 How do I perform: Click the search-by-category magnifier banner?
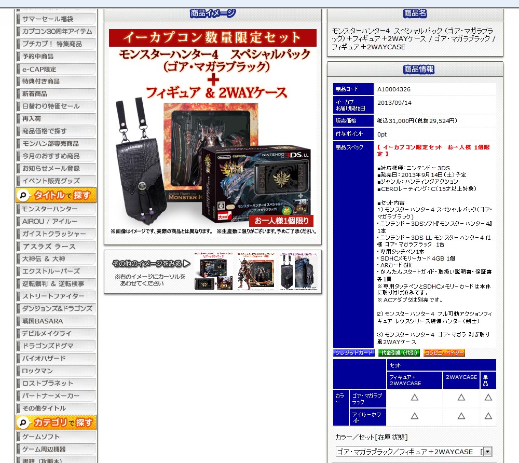56,423
